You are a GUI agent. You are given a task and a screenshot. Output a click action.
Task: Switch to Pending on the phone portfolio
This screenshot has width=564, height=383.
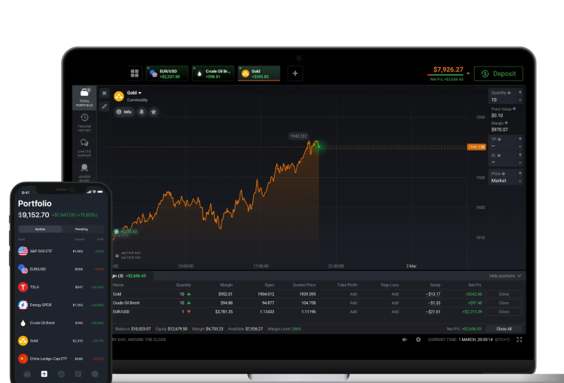(83, 230)
